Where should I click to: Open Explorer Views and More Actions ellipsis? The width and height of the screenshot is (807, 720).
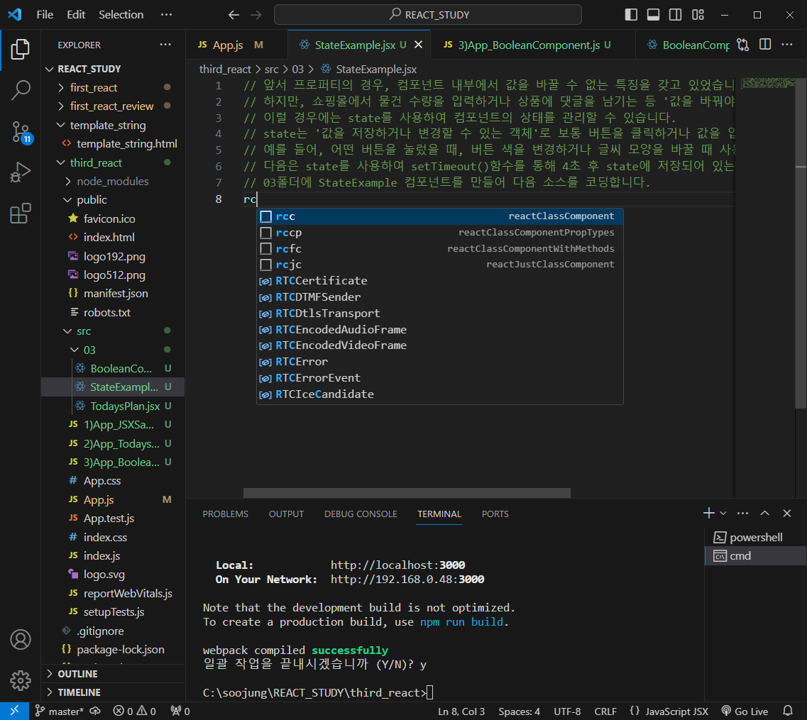tap(165, 45)
